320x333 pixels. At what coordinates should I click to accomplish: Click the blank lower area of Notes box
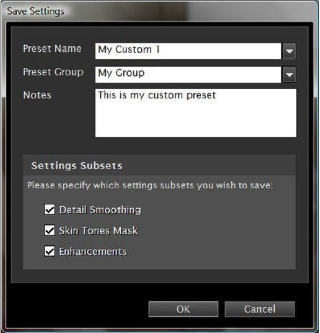(196, 121)
